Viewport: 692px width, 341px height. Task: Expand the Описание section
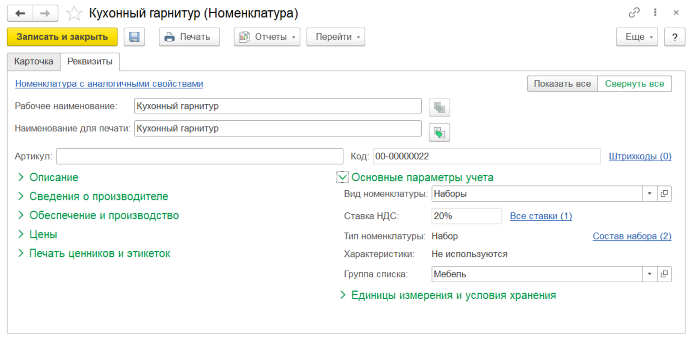[21, 178]
